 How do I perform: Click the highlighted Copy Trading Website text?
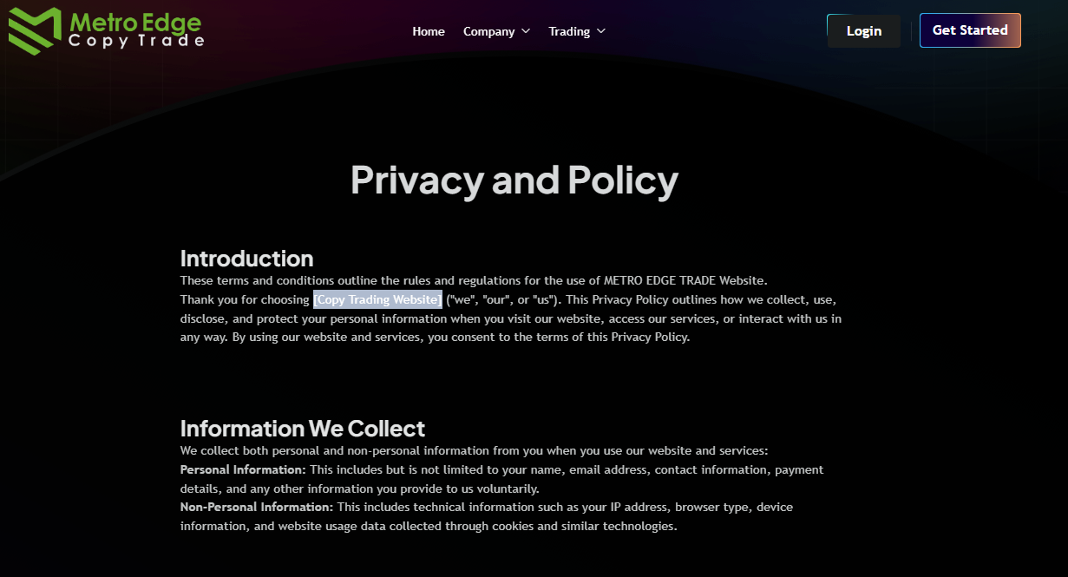[378, 299]
